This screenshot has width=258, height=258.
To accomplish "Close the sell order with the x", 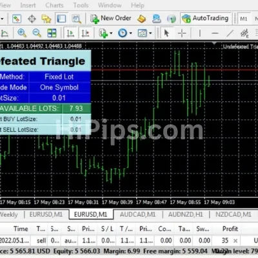I will pyautogui.click(x=235, y=241).
